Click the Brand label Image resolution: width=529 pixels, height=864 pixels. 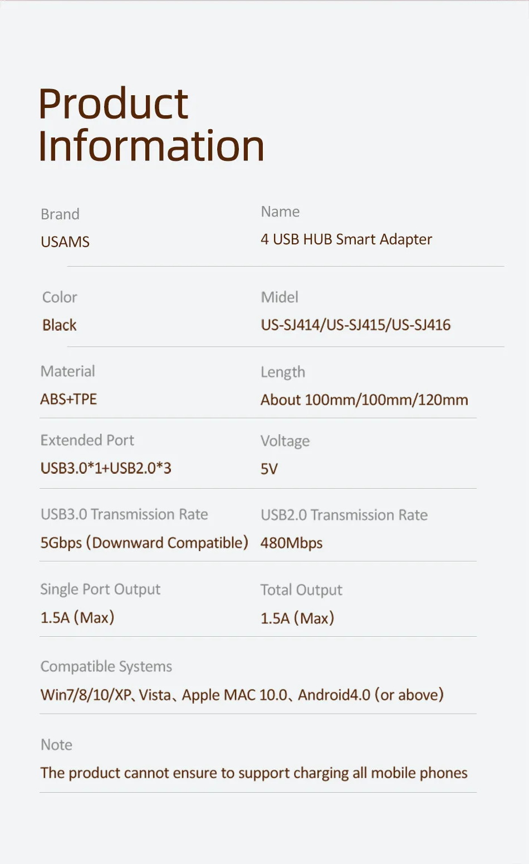[60, 214]
